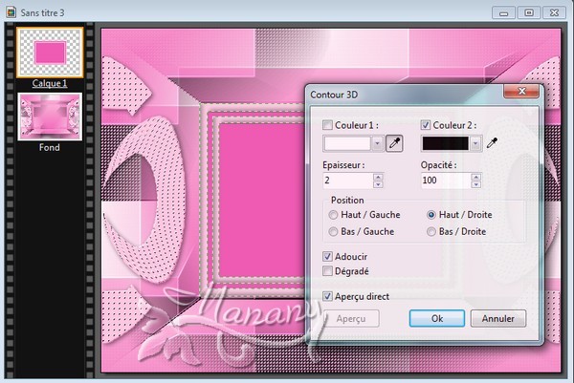Click the Opacité value field
The width and height of the screenshot is (574, 383).
pos(446,181)
